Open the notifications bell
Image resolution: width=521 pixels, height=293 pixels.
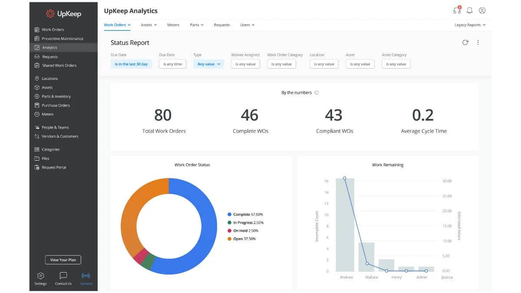pos(469,10)
